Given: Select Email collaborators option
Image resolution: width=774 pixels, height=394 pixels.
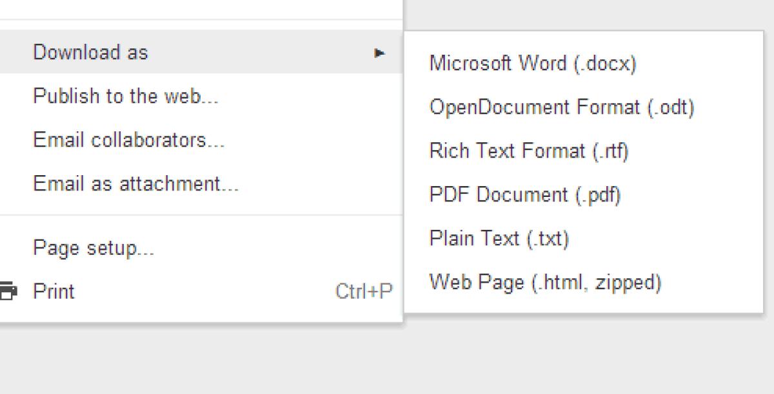Looking at the screenshot, I should tap(129, 140).
